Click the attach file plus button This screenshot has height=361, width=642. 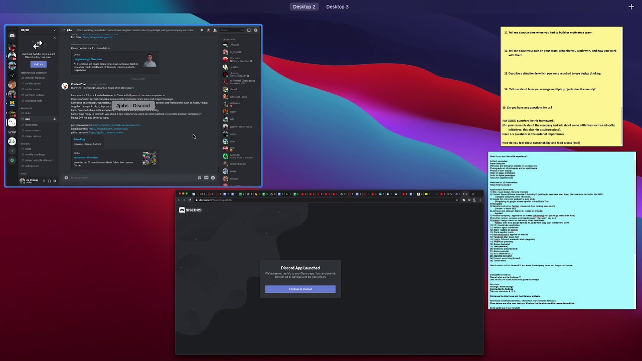click(66, 177)
